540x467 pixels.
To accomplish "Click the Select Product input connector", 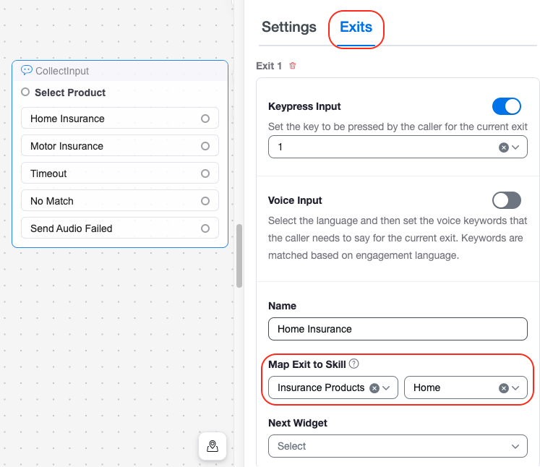I will coord(25,93).
